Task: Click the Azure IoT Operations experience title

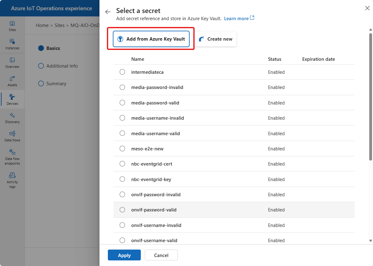Action: tap(52, 8)
